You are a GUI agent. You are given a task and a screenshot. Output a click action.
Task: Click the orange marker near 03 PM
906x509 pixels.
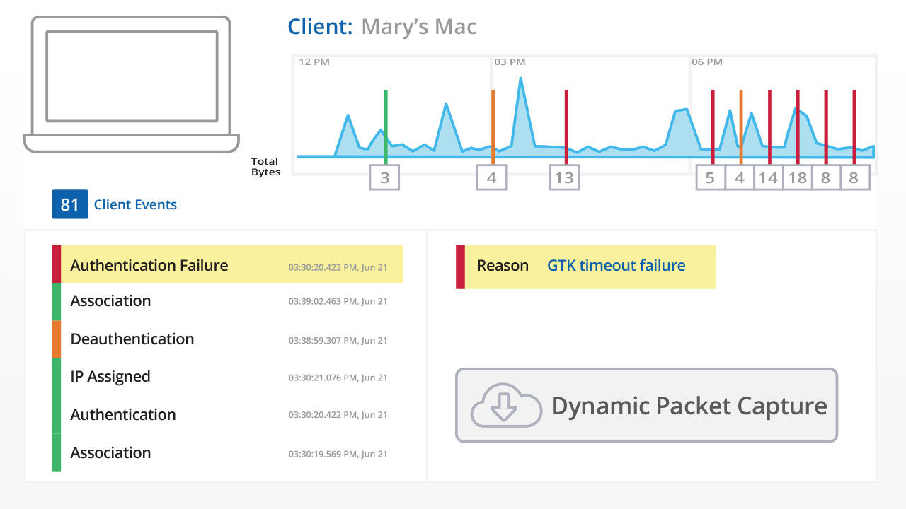point(493,124)
